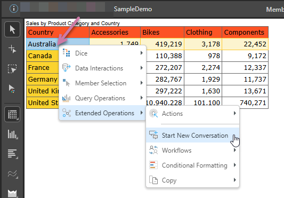Switch to horizontal bar chart visualization
Screen dimensions: 284x198
[12, 154]
